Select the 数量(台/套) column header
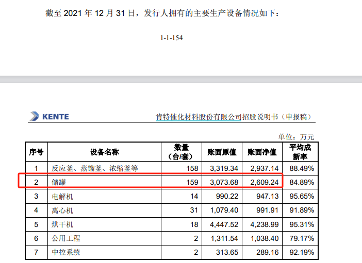This screenshot has width=362, height=263. pyautogui.click(x=182, y=152)
